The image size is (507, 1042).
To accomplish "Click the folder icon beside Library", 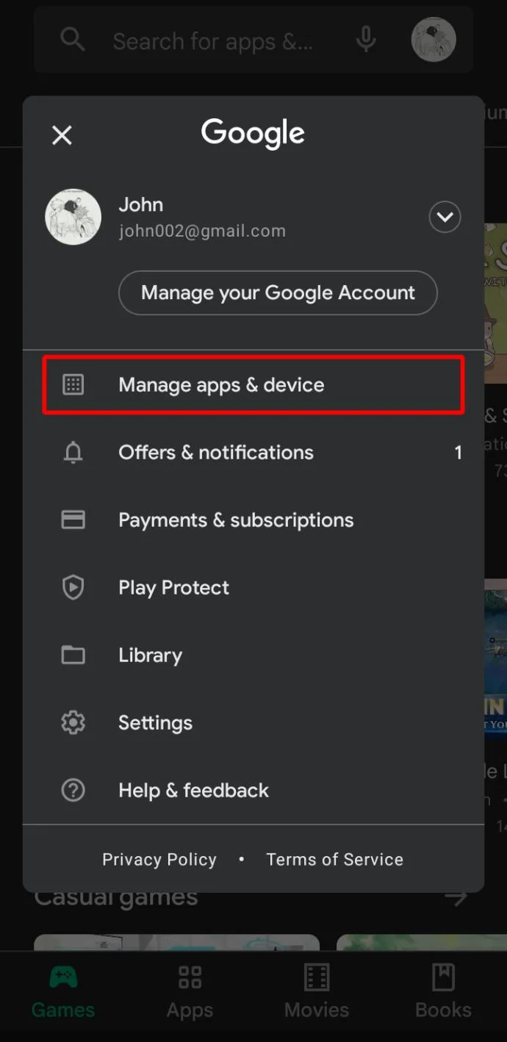I will click(x=73, y=655).
